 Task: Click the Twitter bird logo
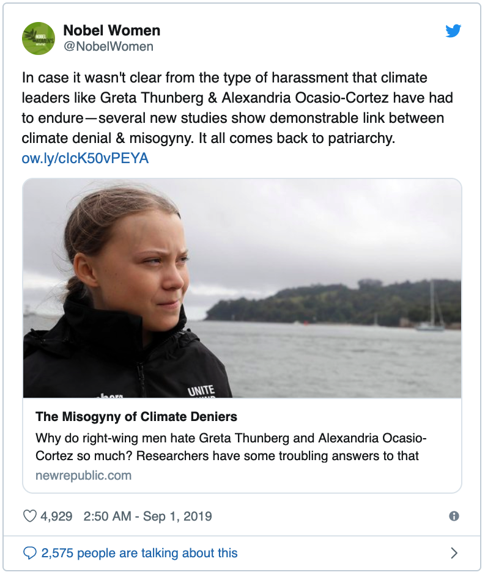click(x=453, y=31)
